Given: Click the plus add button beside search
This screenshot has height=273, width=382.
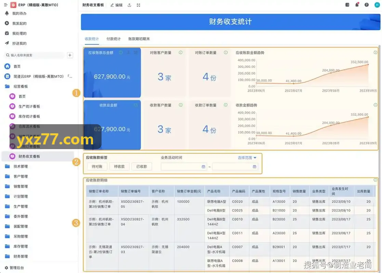Looking at the screenshot, I should coord(70,55).
